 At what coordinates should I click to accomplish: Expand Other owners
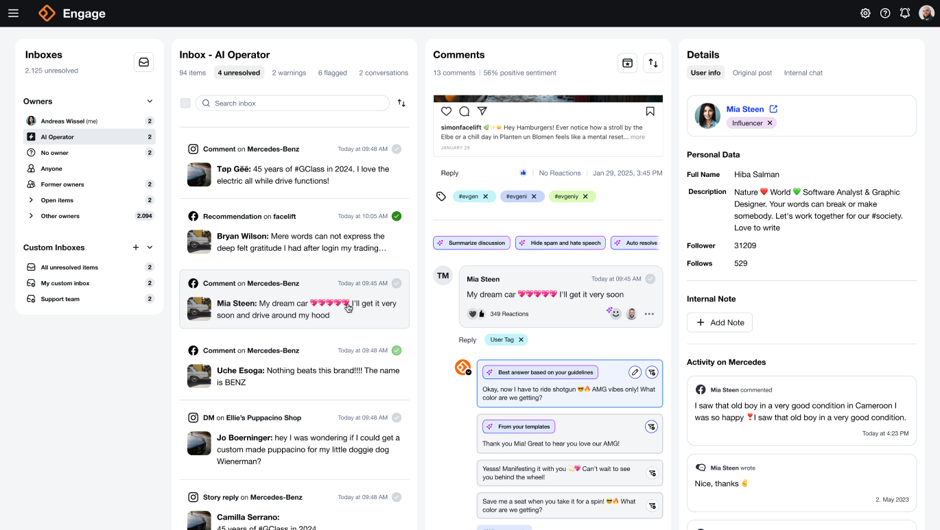31,216
